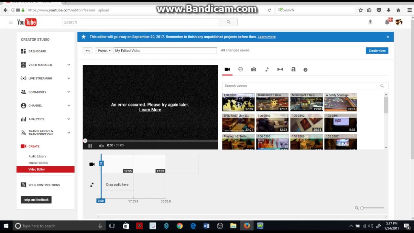Open the editor help question mark
This screenshot has width=414, height=233.
[x=305, y=70]
